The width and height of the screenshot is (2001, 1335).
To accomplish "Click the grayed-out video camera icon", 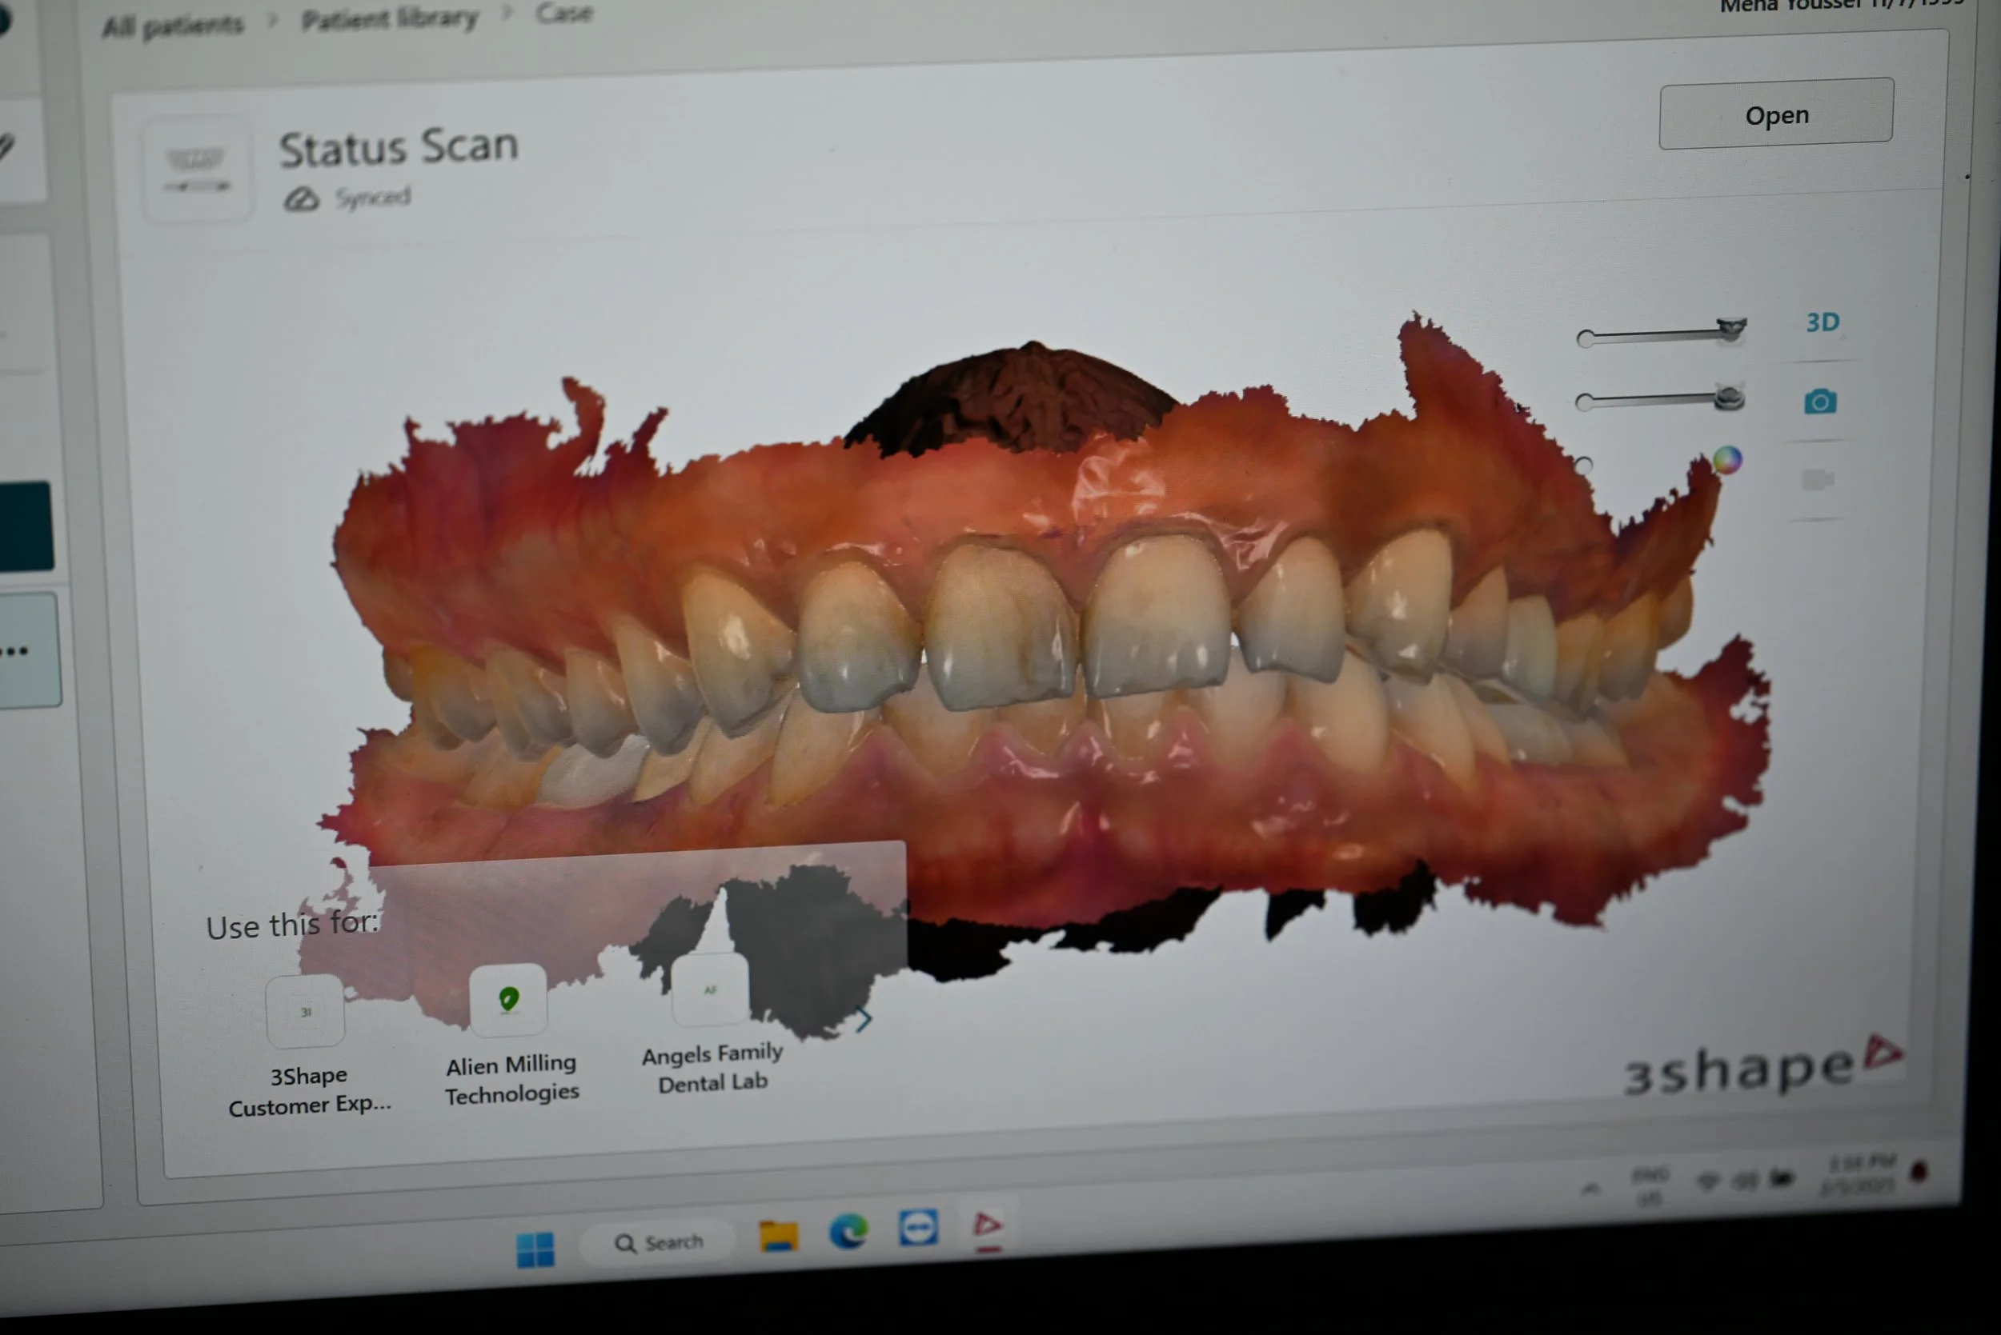I will point(1817,480).
